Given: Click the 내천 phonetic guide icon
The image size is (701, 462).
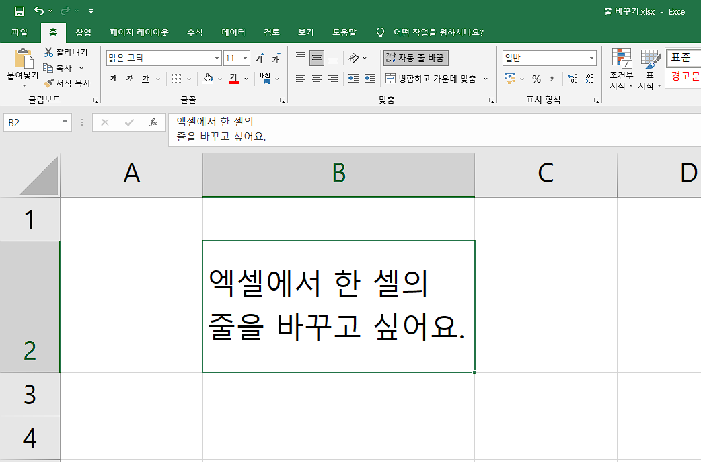Looking at the screenshot, I should click(265, 79).
